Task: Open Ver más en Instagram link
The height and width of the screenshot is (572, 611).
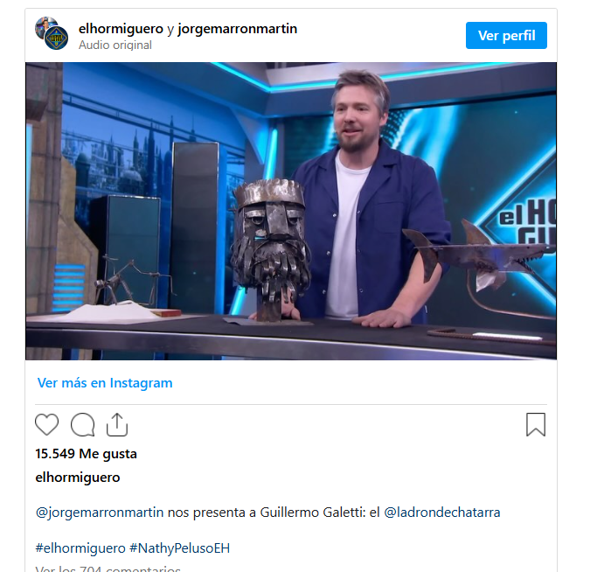Action: (x=105, y=383)
